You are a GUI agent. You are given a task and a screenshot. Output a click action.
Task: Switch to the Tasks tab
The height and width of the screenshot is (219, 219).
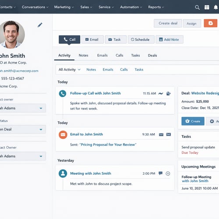pyautogui.click(x=135, y=56)
